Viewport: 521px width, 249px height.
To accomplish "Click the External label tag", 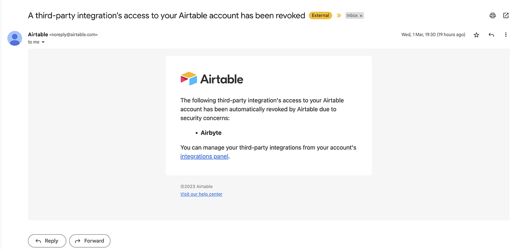I will tap(321, 16).
